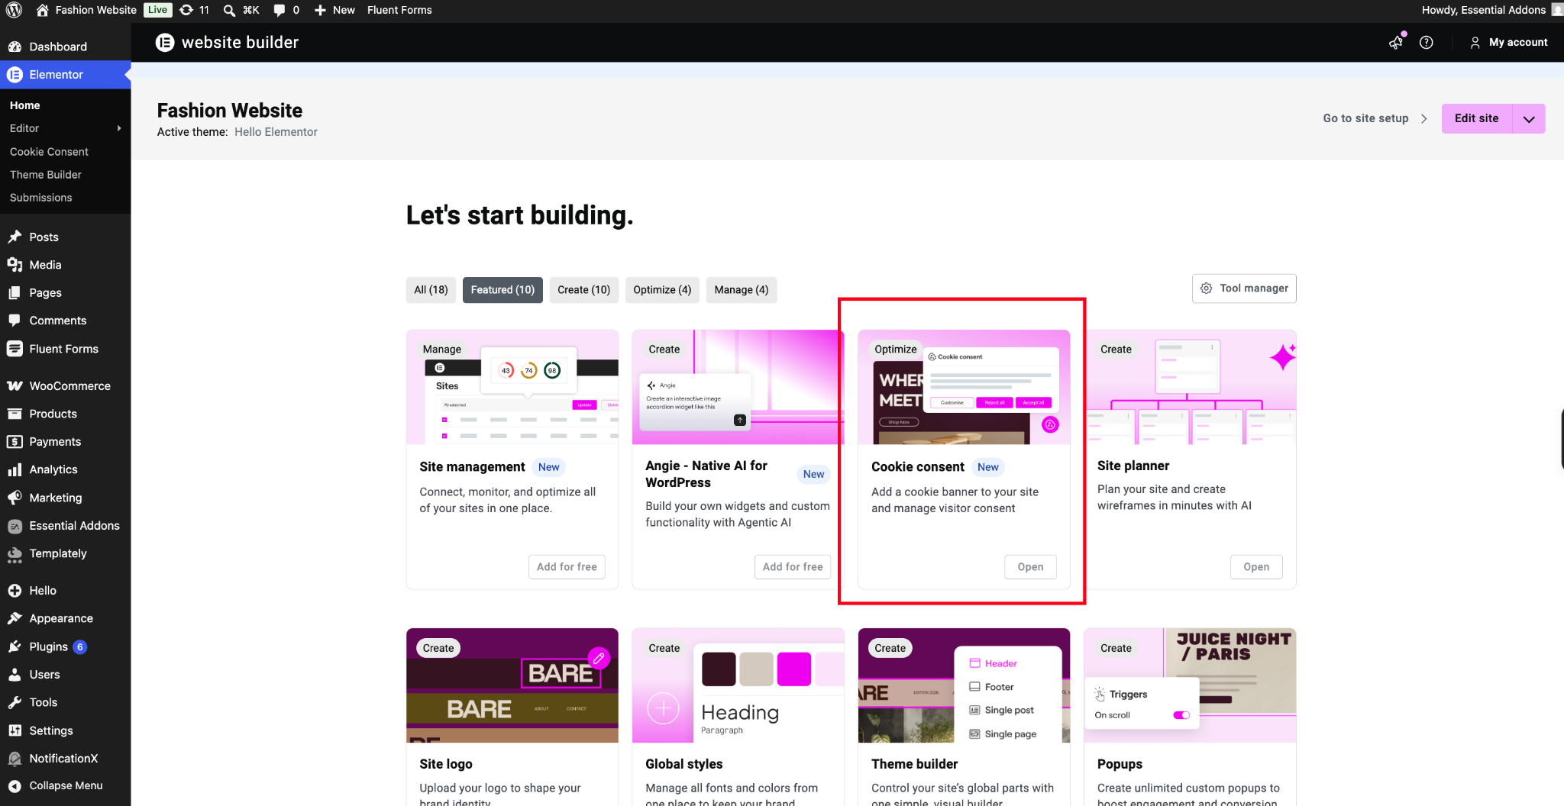Image resolution: width=1564 pixels, height=806 pixels.
Task: Select the All (18) filter tab
Action: 431,290
